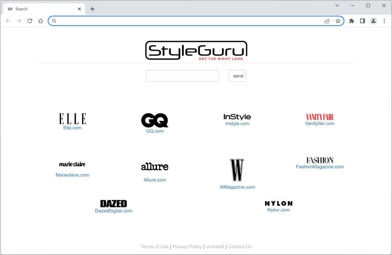Click the large W magazine logo
Screen dimensions: 392x255
click(237, 170)
